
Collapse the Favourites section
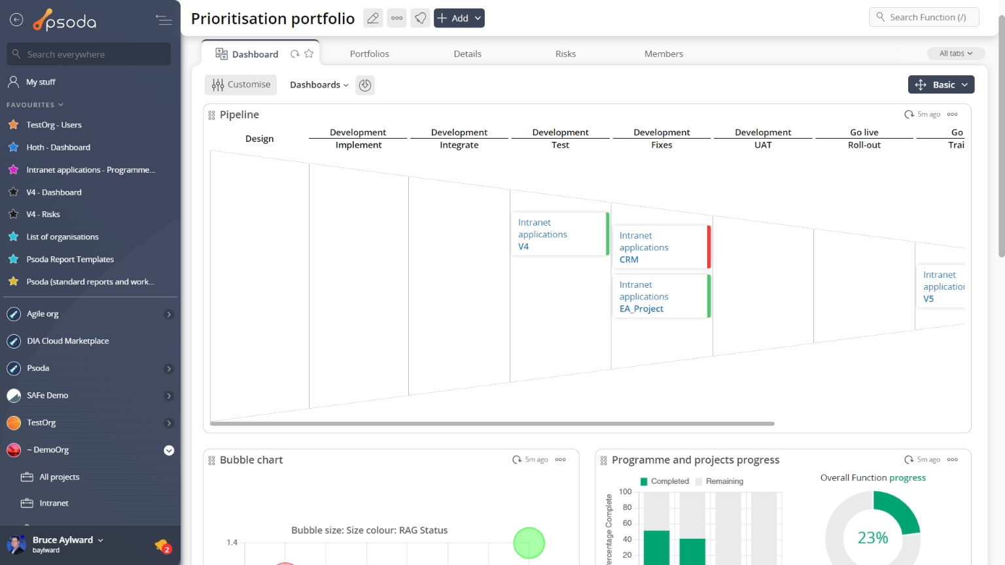[35, 105]
